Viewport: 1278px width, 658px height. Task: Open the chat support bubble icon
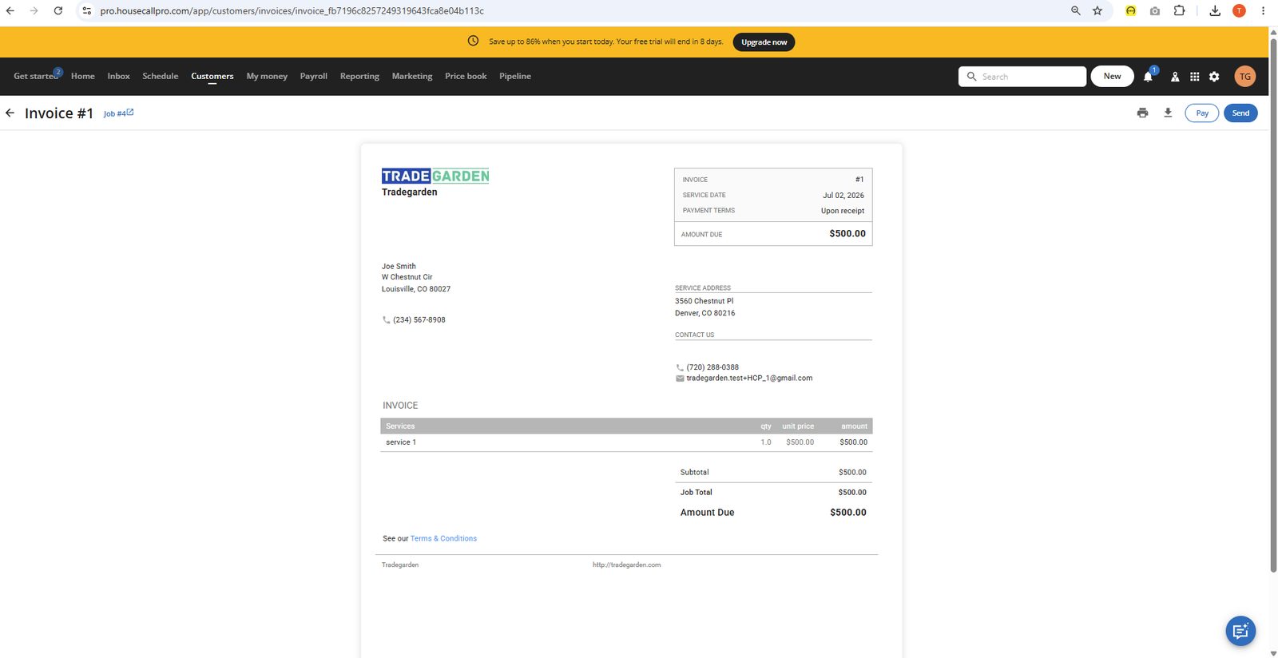[1240, 632]
